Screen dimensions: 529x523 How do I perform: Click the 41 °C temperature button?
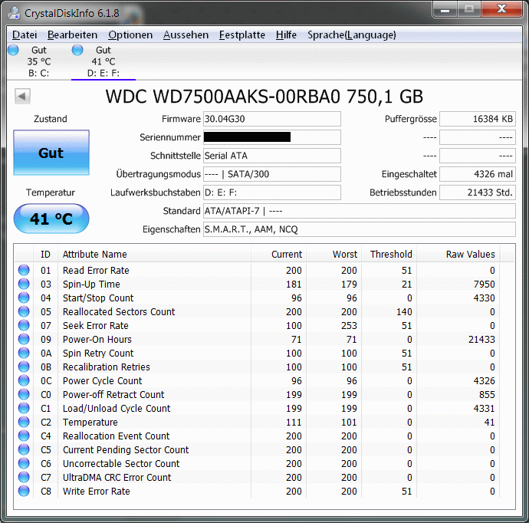pyautogui.click(x=51, y=219)
